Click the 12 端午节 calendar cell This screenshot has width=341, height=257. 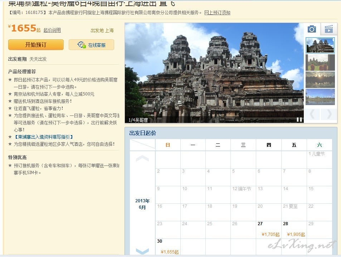[x=243, y=194]
